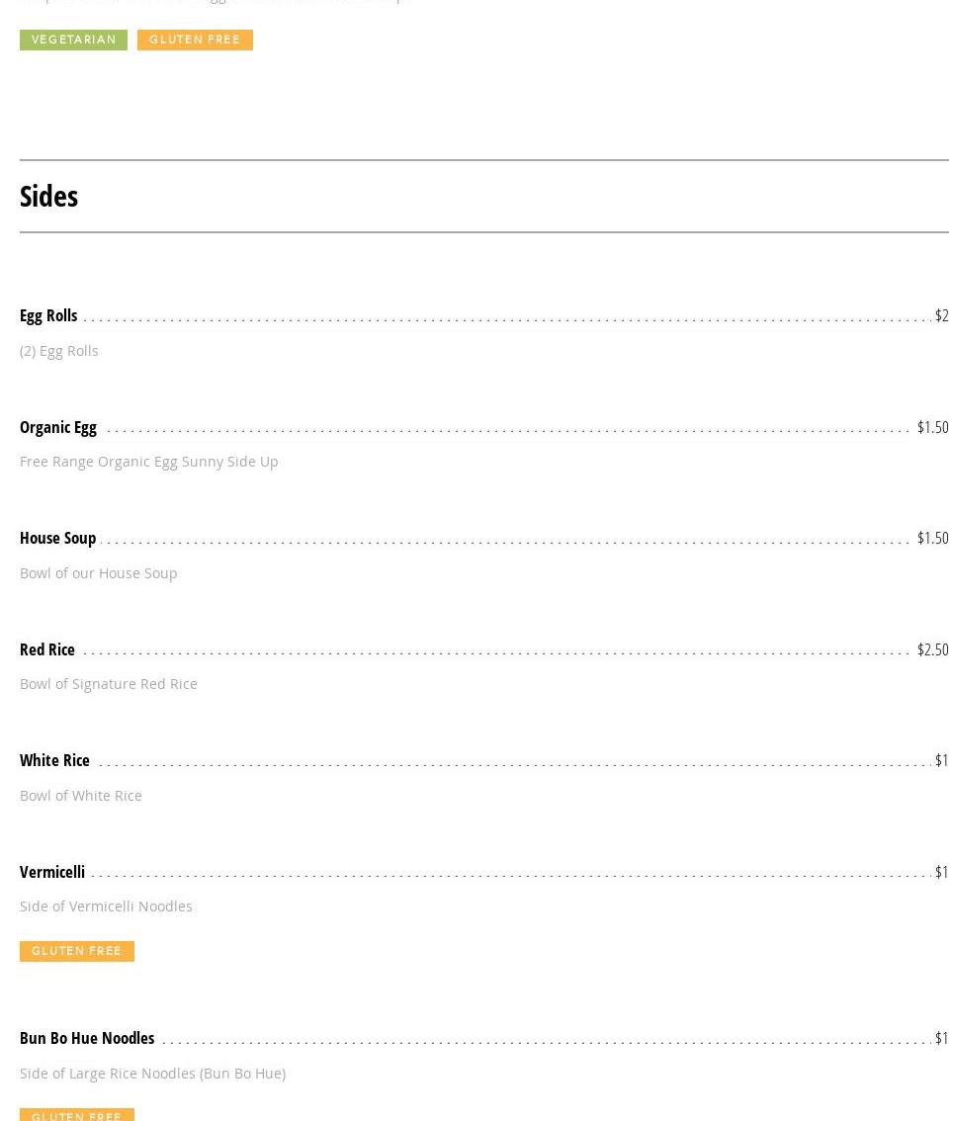Click the Egg Rolls $2 price
The image size is (954, 1121).
[x=941, y=315]
